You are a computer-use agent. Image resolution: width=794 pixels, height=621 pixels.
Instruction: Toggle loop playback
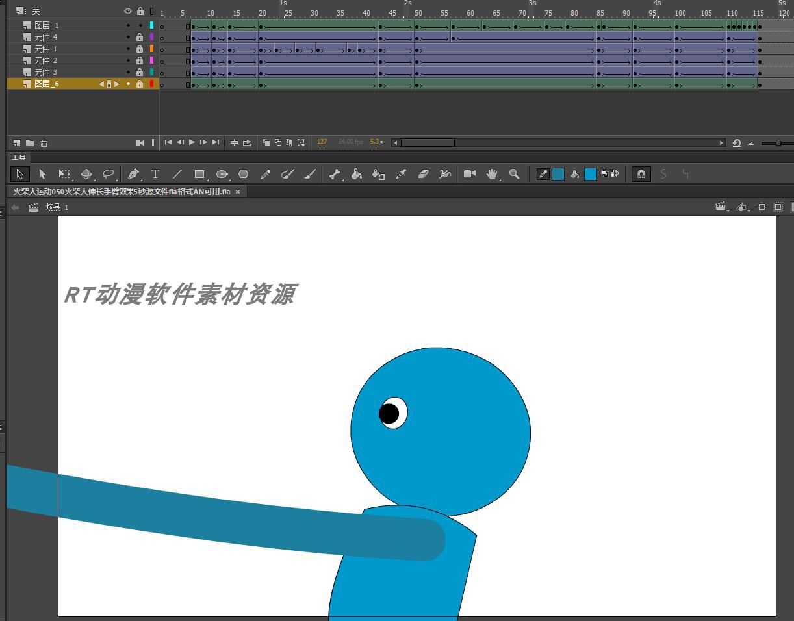(x=248, y=143)
